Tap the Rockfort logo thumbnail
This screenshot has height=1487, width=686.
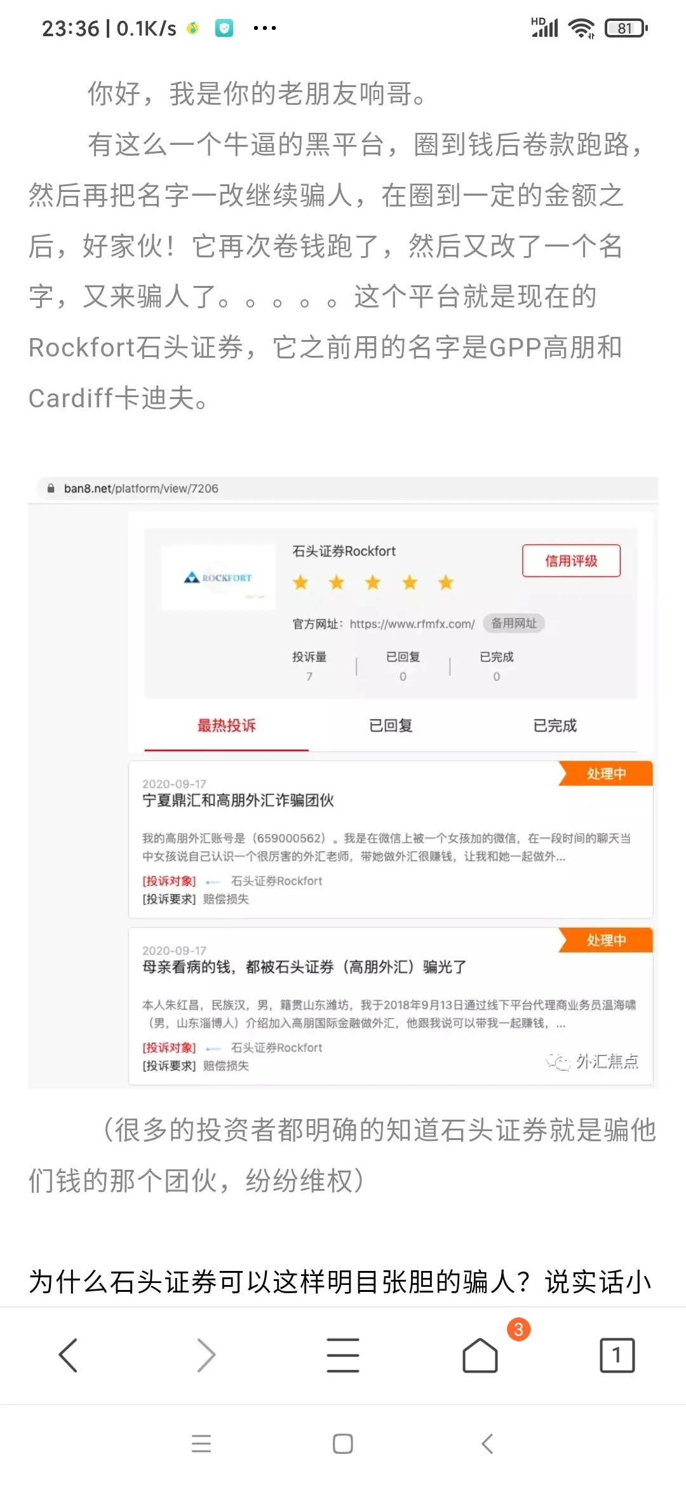218,577
